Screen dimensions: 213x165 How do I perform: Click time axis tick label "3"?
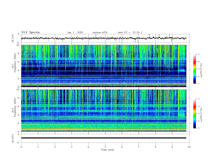72,147
